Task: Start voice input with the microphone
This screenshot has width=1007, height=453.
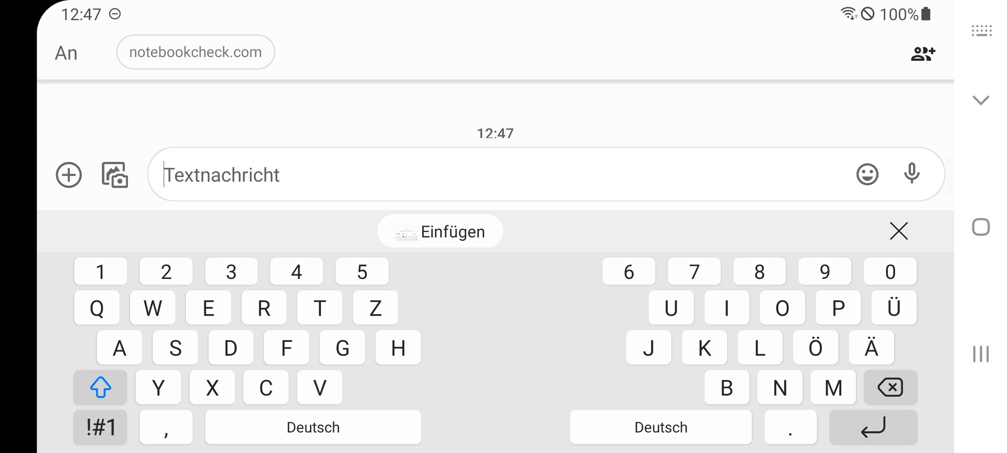Action: (912, 174)
